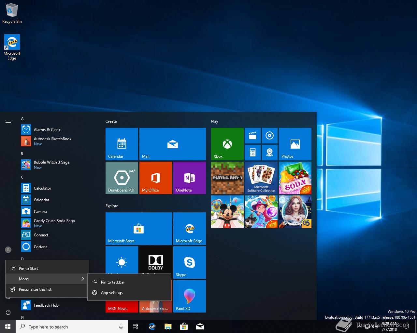The image size is (417, 333).
Task: Launch the Minecraft tile
Action: tap(227, 178)
